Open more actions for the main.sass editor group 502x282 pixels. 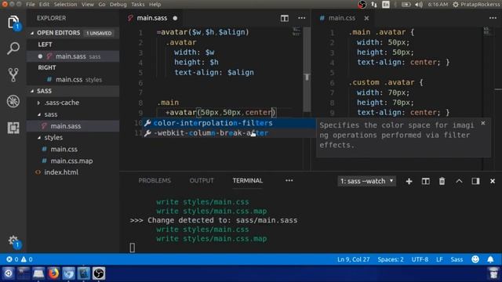tap(301, 18)
